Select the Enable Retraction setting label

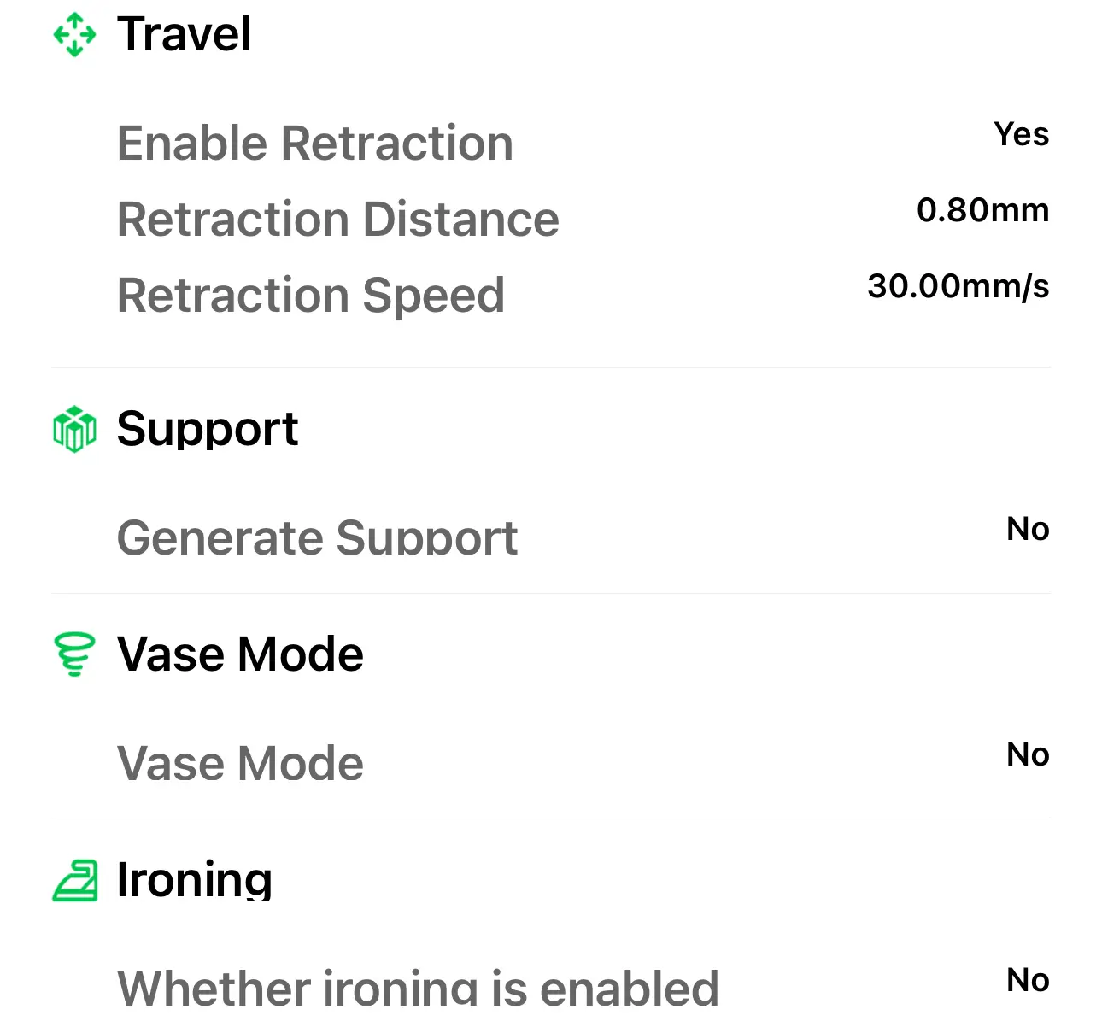[315, 143]
